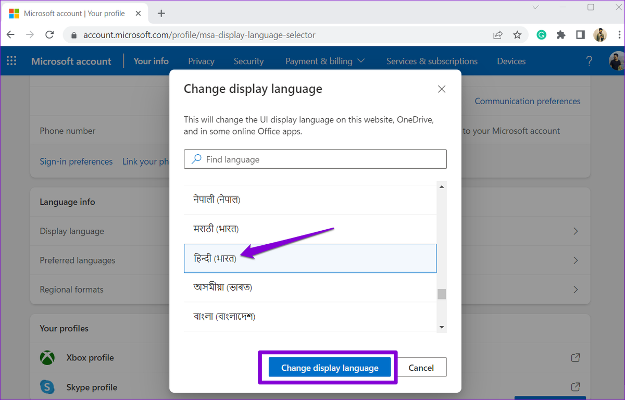Open the Xbox profile external link icon
This screenshot has height=400, width=625.
(x=576, y=358)
